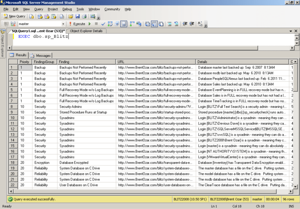Toggle Results to Text mode
The height and width of the screenshot is (209, 300).
[x=148, y=24]
